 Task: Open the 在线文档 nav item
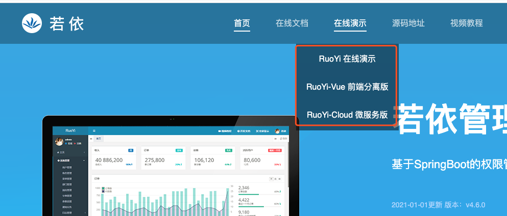coord(292,23)
